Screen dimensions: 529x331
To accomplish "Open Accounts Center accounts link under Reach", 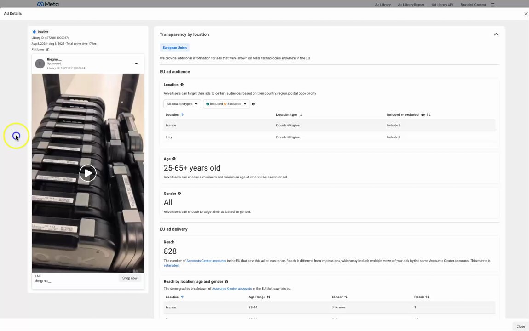I will (x=206, y=261).
